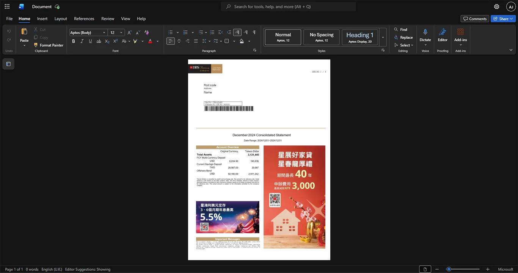Switch to the References tab
Image resolution: width=518 pixels, height=273 pixels.
click(84, 19)
